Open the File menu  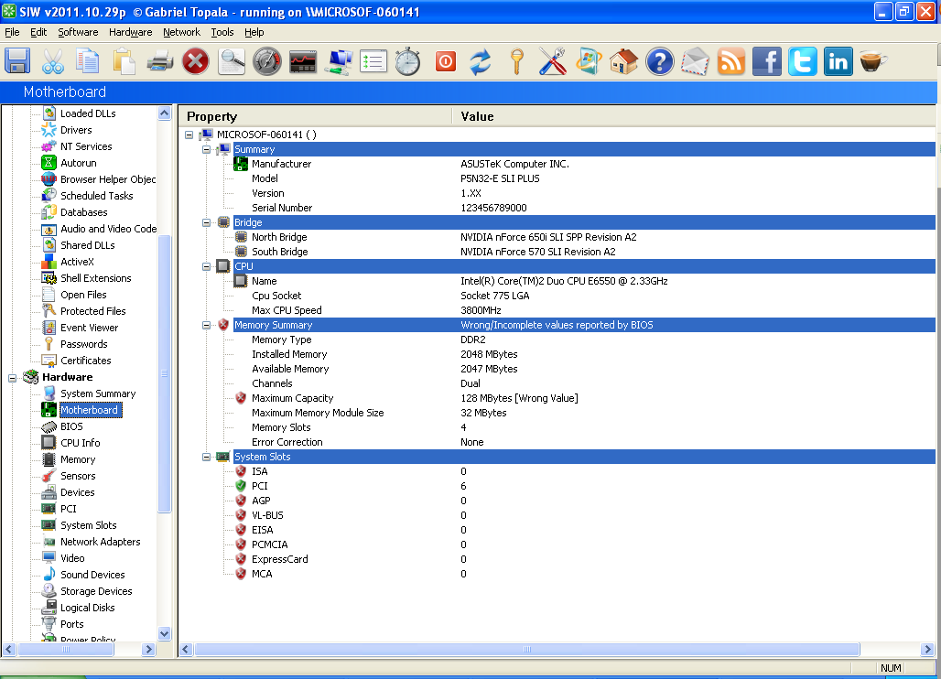[x=12, y=32]
